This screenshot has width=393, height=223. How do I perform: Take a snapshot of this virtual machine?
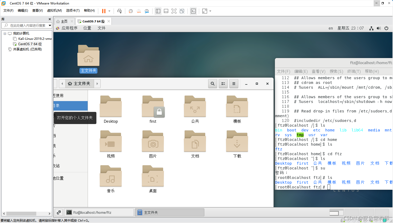131,11
